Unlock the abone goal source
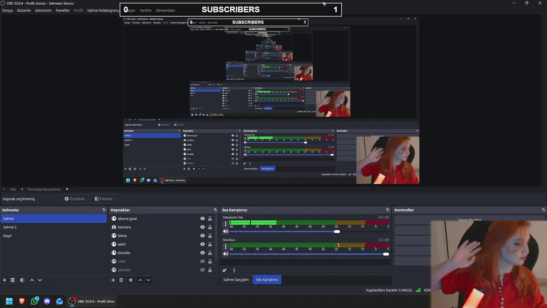547x308 pixels. (x=210, y=219)
